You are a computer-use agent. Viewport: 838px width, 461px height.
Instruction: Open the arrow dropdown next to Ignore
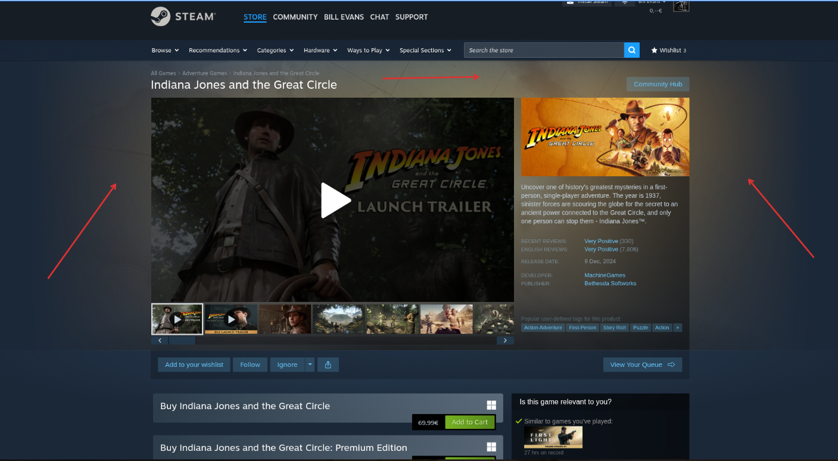coord(310,365)
